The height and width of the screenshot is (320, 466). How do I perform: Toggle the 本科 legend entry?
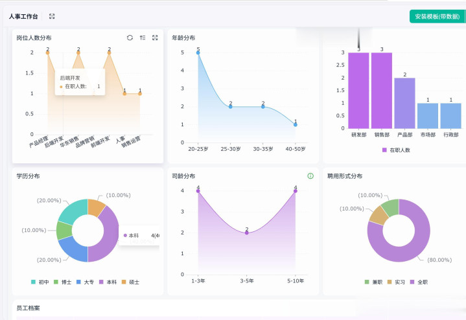(108, 282)
